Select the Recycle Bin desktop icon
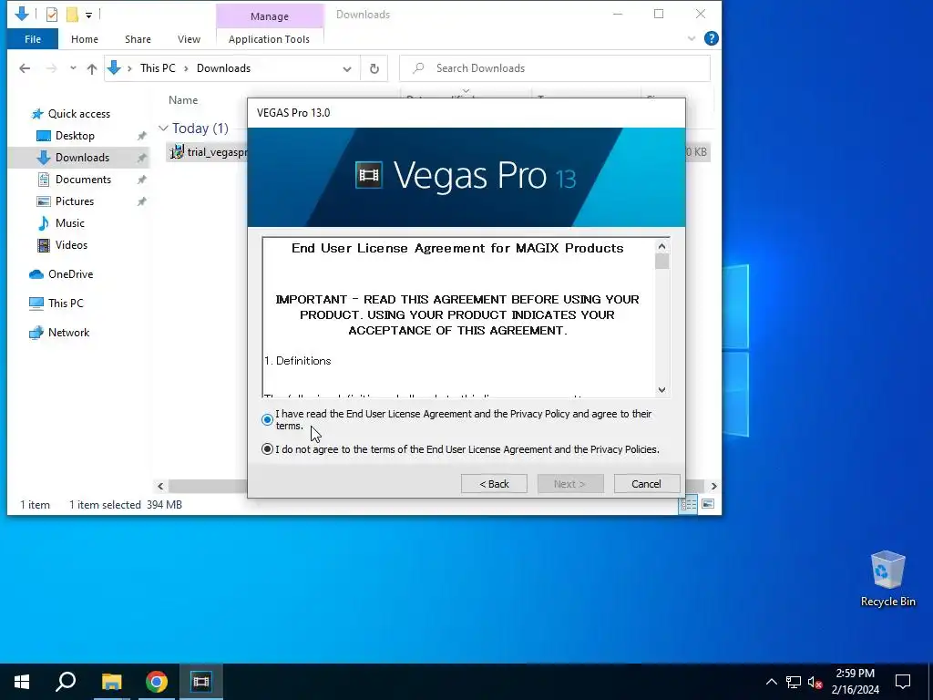Viewport: 933px width, 700px height. coord(887,579)
